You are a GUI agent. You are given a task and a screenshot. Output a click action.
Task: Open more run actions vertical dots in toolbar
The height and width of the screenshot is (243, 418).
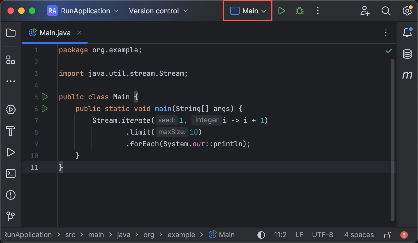coord(318,11)
